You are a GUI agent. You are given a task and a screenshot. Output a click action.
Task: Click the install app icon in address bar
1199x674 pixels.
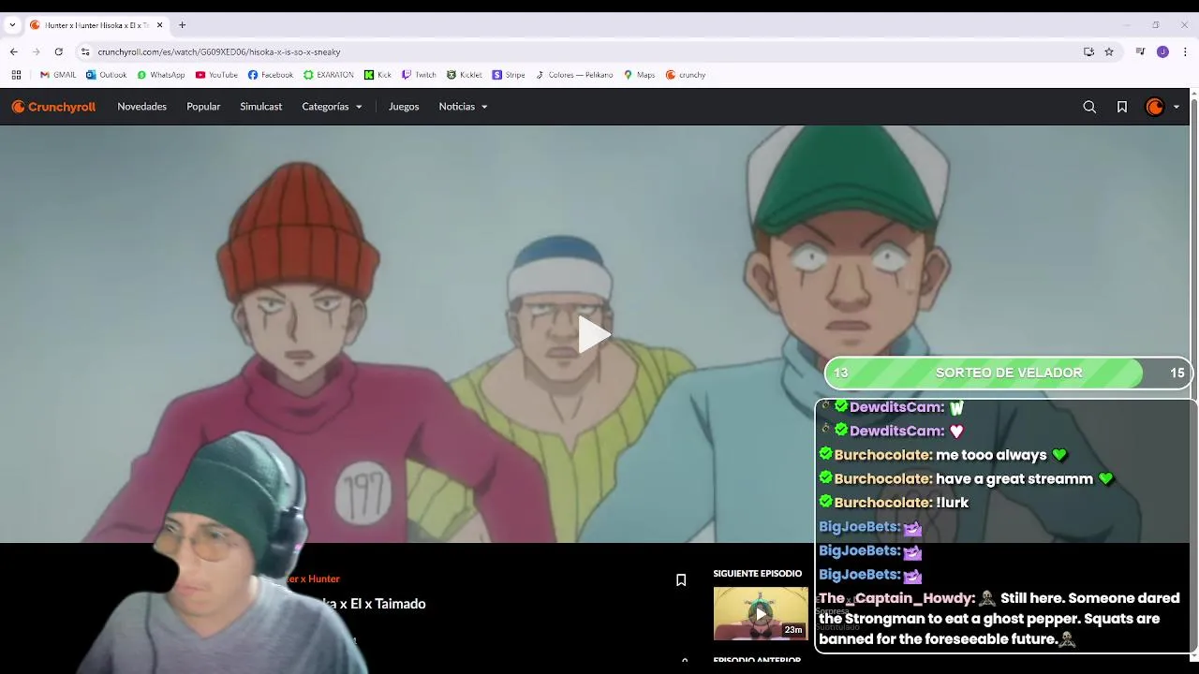(1088, 51)
